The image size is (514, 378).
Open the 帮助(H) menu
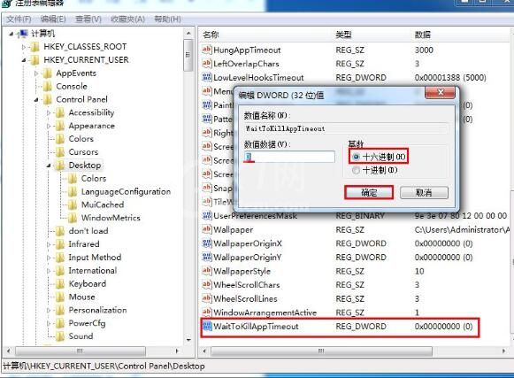(167, 19)
